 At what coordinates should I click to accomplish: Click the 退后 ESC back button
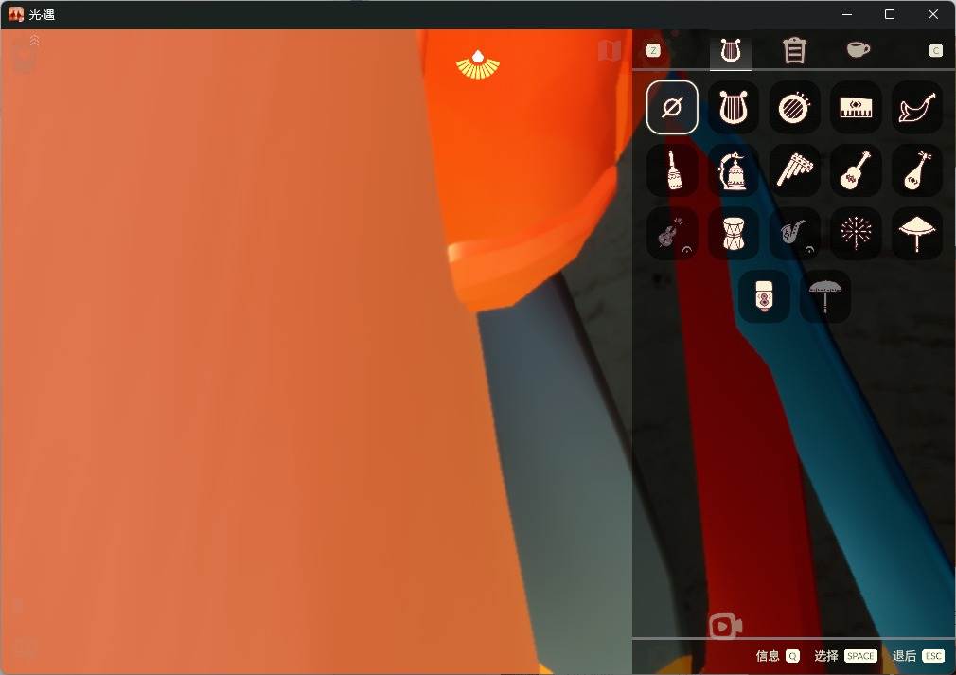(919, 656)
